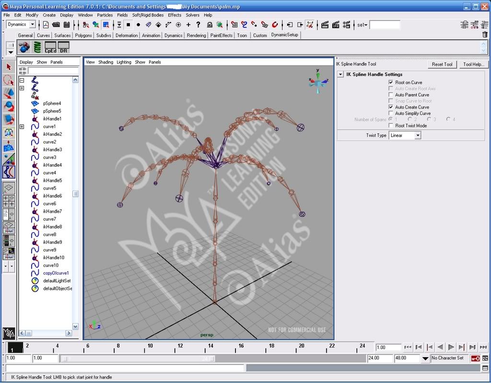The height and width of the screenshot is (383, 491).
Task: Uncheck the Auto Create Curve checkbox
Action: click(x=391, y=107)
